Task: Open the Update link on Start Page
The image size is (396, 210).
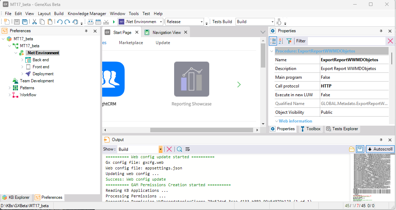Action: click(x=163, y=43)
